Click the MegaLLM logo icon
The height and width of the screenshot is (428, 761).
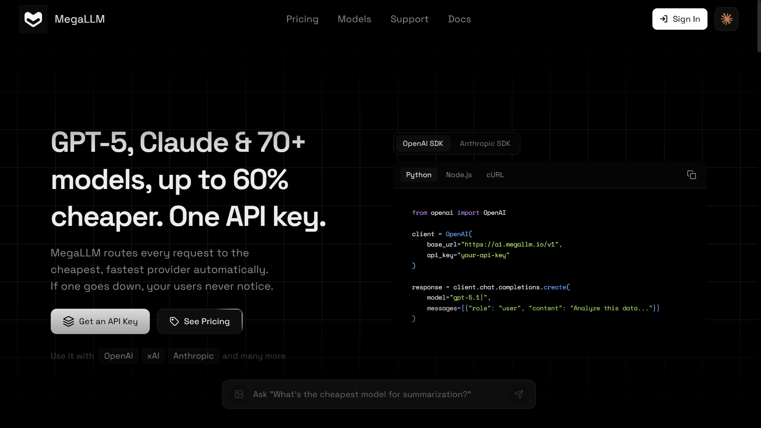[33, 19]
